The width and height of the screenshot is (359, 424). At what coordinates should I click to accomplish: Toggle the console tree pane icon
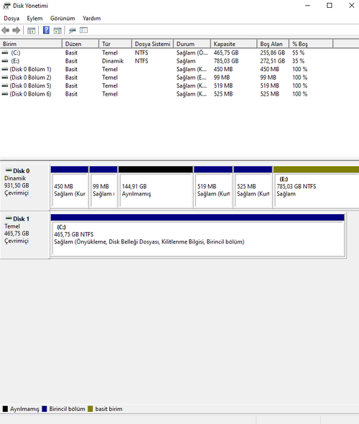click(32, 31)
